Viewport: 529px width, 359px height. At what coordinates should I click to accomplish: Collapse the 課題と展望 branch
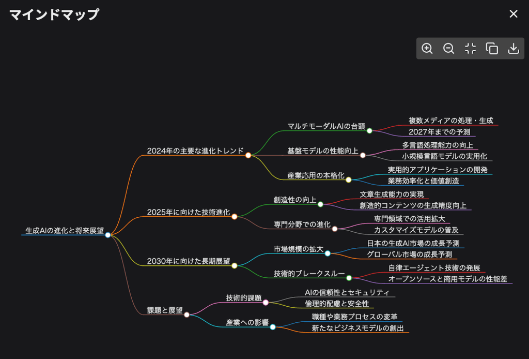pos(186,314)
